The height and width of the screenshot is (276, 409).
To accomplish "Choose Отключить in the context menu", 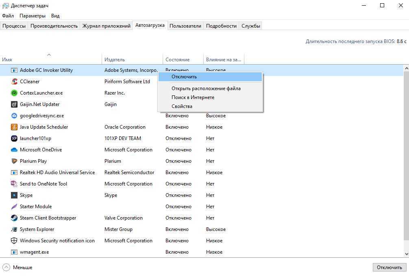I will [x=184, y=77].
